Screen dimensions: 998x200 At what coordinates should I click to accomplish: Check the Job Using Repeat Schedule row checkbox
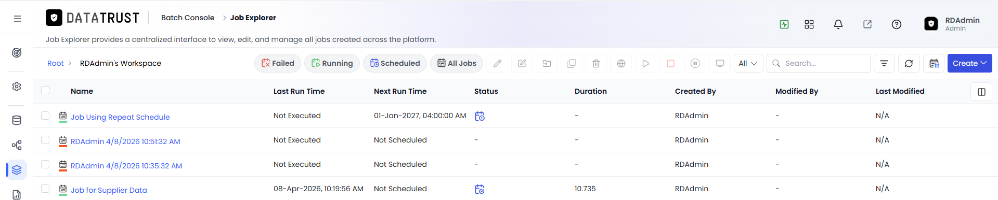[x=45, y=116]
